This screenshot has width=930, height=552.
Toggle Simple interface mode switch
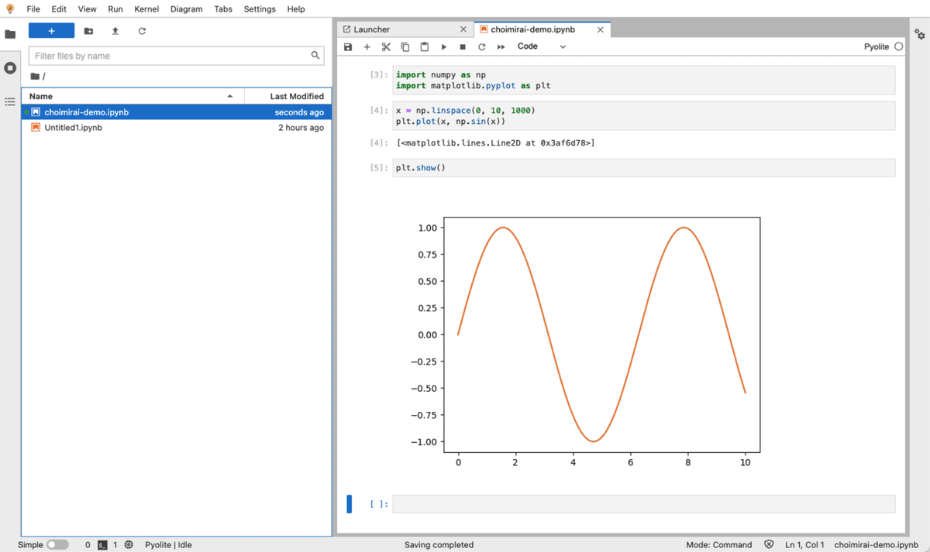point(57,545)
